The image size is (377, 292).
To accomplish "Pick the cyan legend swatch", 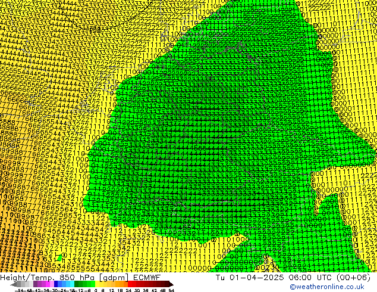I will [73, 284].
